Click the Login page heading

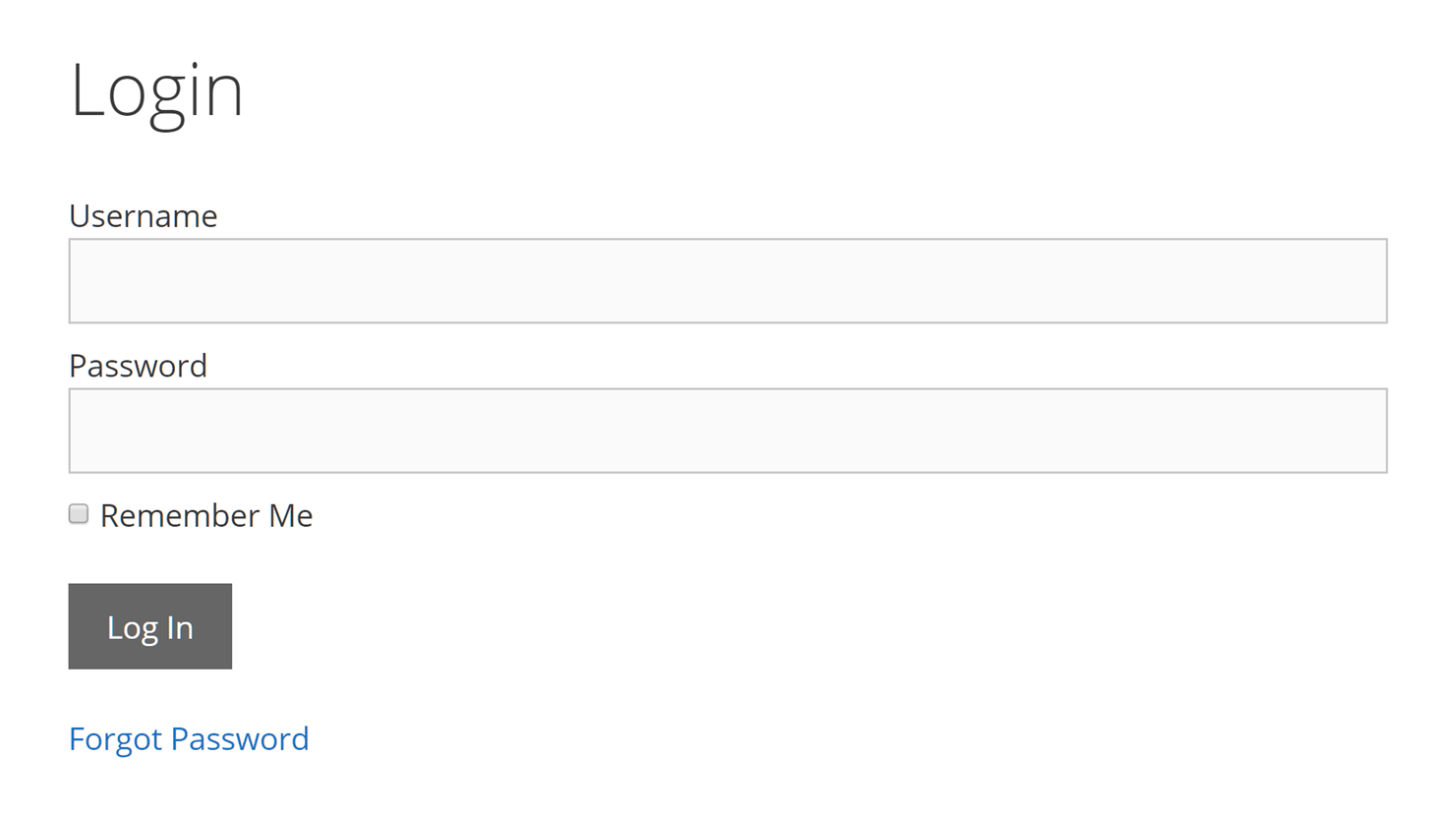(157, 91)
